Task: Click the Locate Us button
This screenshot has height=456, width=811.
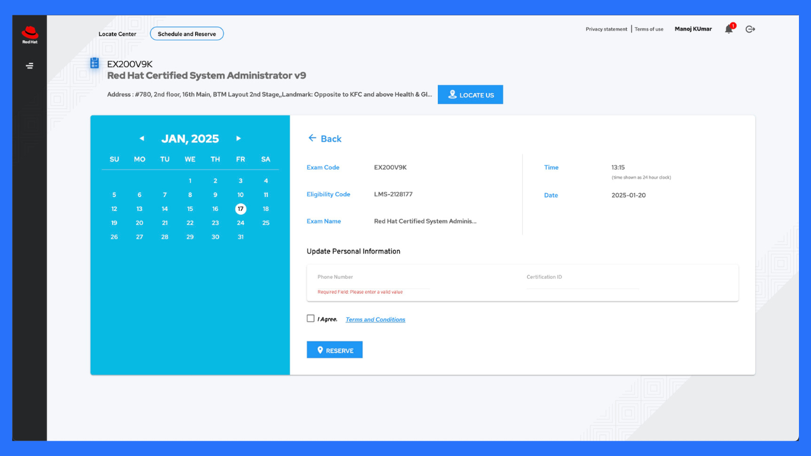Action: coord(470,95)
